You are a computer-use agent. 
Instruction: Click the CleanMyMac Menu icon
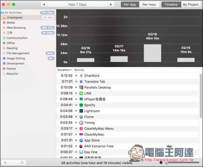click(81, 129)
